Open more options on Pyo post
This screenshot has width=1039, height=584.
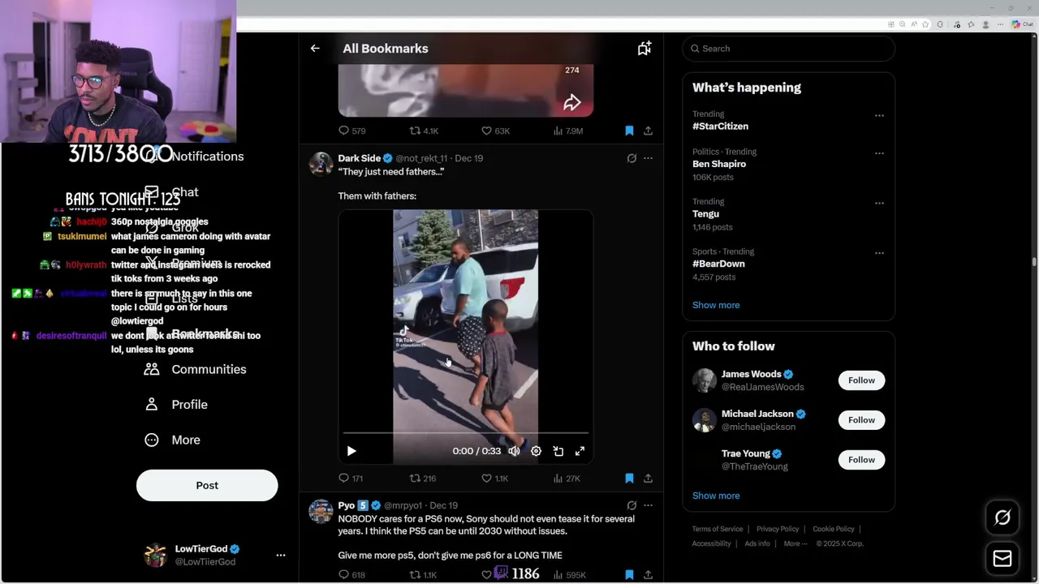648,505
